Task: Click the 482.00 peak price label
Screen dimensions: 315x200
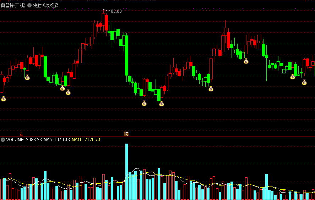Action: coord(115,11)
